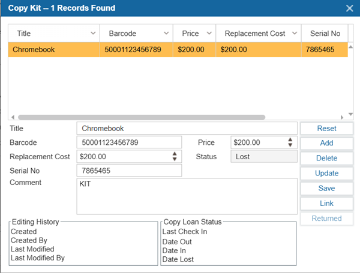Click the Serial No input field
The height and width of the screenshot is (273, 360).
pos(129,171)
